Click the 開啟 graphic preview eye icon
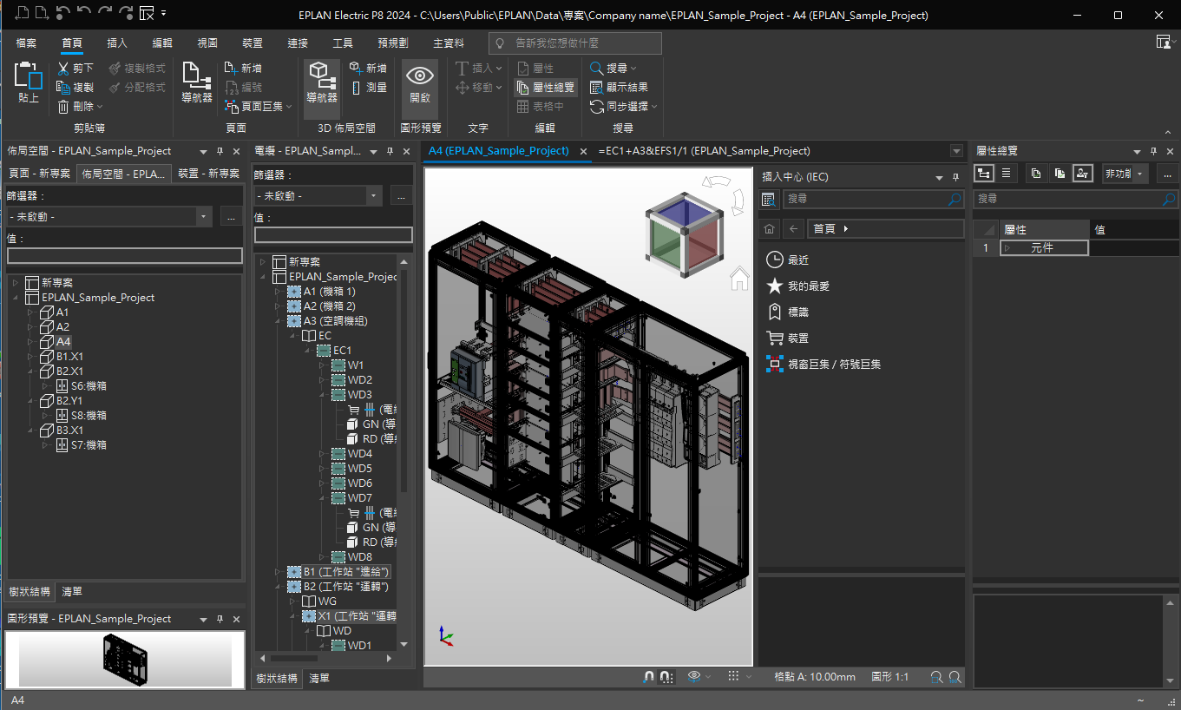The width and height of the screenshot is (1181, 710). pos(420,83)
